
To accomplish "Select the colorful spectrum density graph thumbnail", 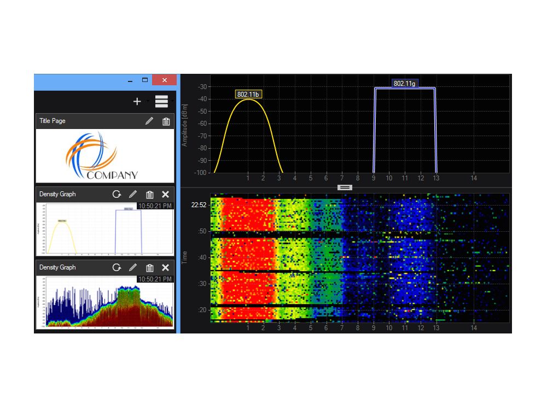I will 105,302.
